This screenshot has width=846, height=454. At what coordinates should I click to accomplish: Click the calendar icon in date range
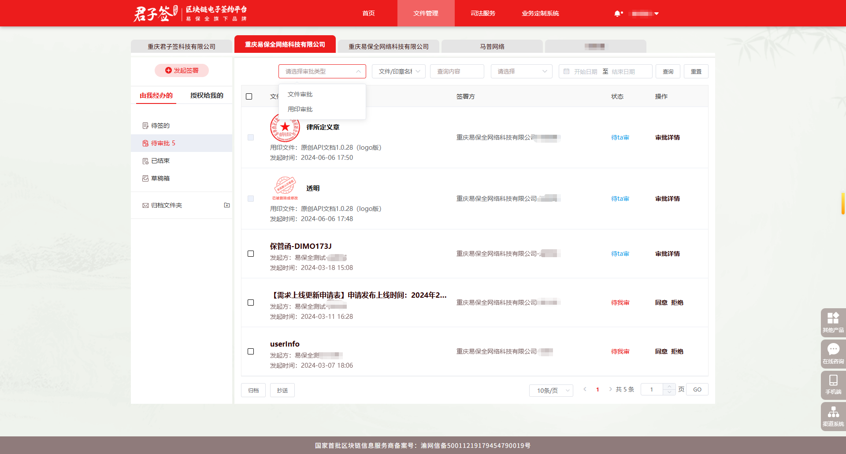pyautogui.click(x=567, y=71)
